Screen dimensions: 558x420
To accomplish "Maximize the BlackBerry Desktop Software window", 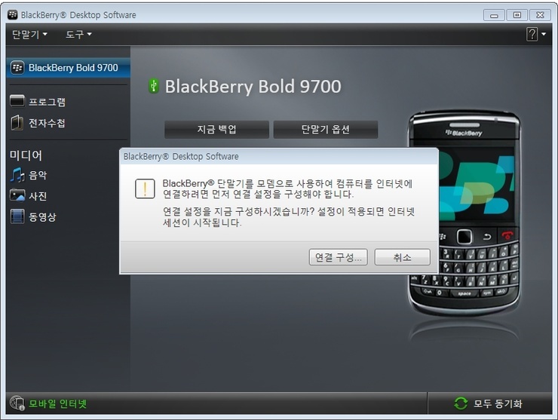I will pyautogui.click(x=517, y=15).
